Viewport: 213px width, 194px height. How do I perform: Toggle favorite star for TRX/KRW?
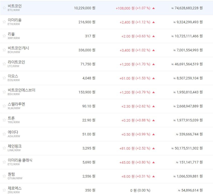[4, 120]
